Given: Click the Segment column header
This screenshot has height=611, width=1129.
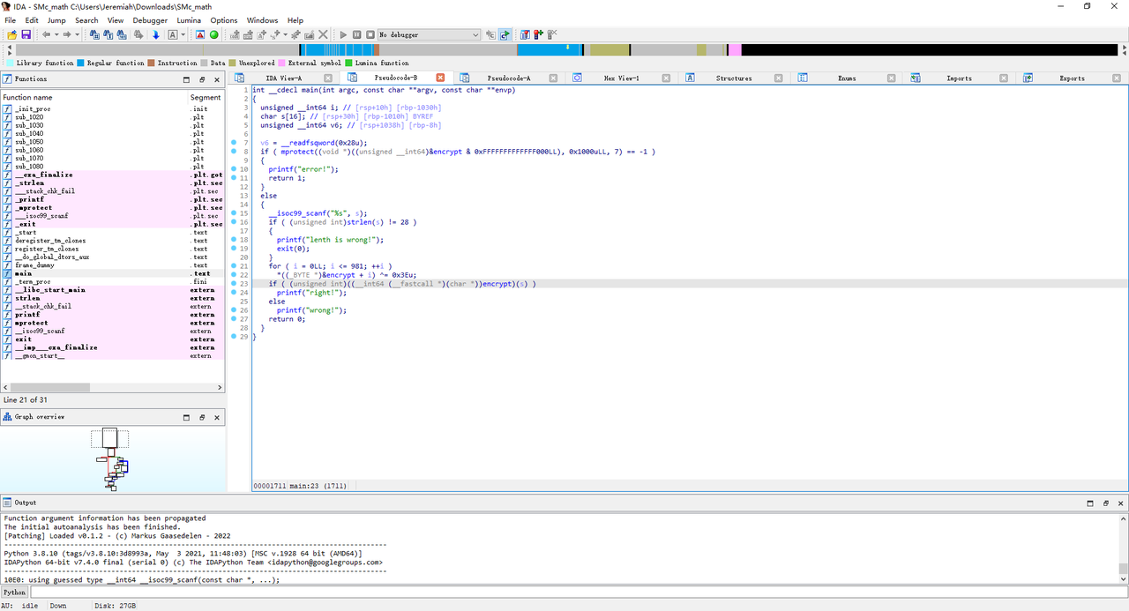Looking at the screenshot, I should point(205,97).
